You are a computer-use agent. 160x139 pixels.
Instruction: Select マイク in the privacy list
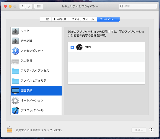pos(36,31)
